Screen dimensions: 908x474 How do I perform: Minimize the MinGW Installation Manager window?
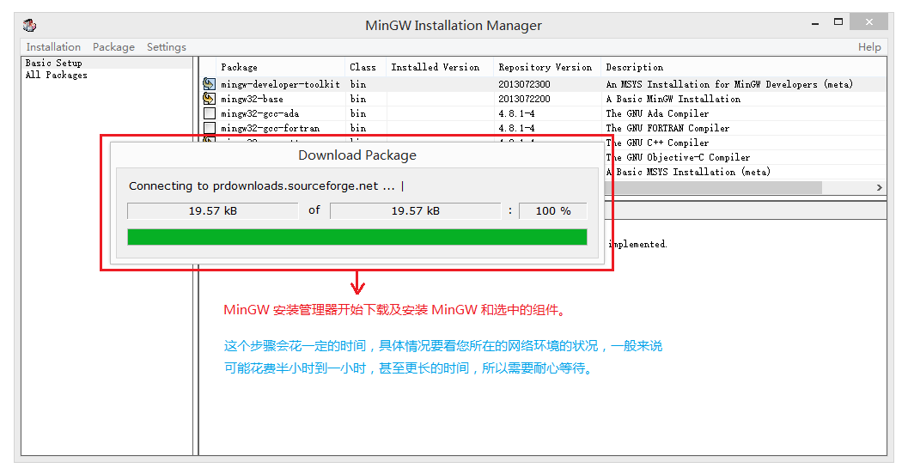pyautogui.click(x=814, y=23)
